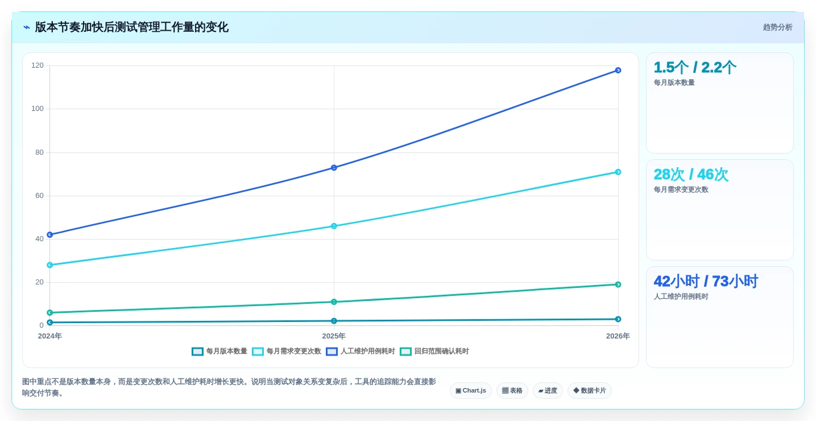816x421 pixels.
Task: Click the 100 y-axis tick label
Action: point(38,109)
